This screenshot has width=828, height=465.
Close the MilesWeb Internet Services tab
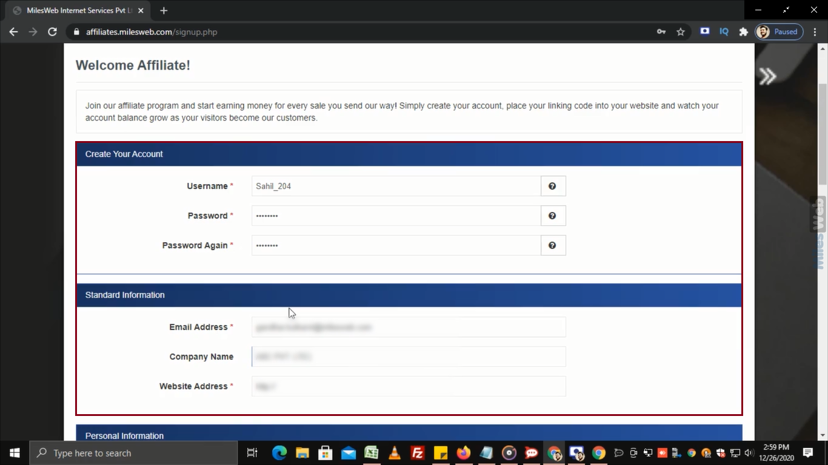click(141, 10)
